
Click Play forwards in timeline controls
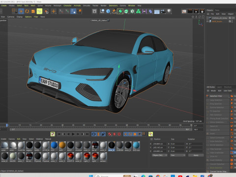(x=73, y=134)
